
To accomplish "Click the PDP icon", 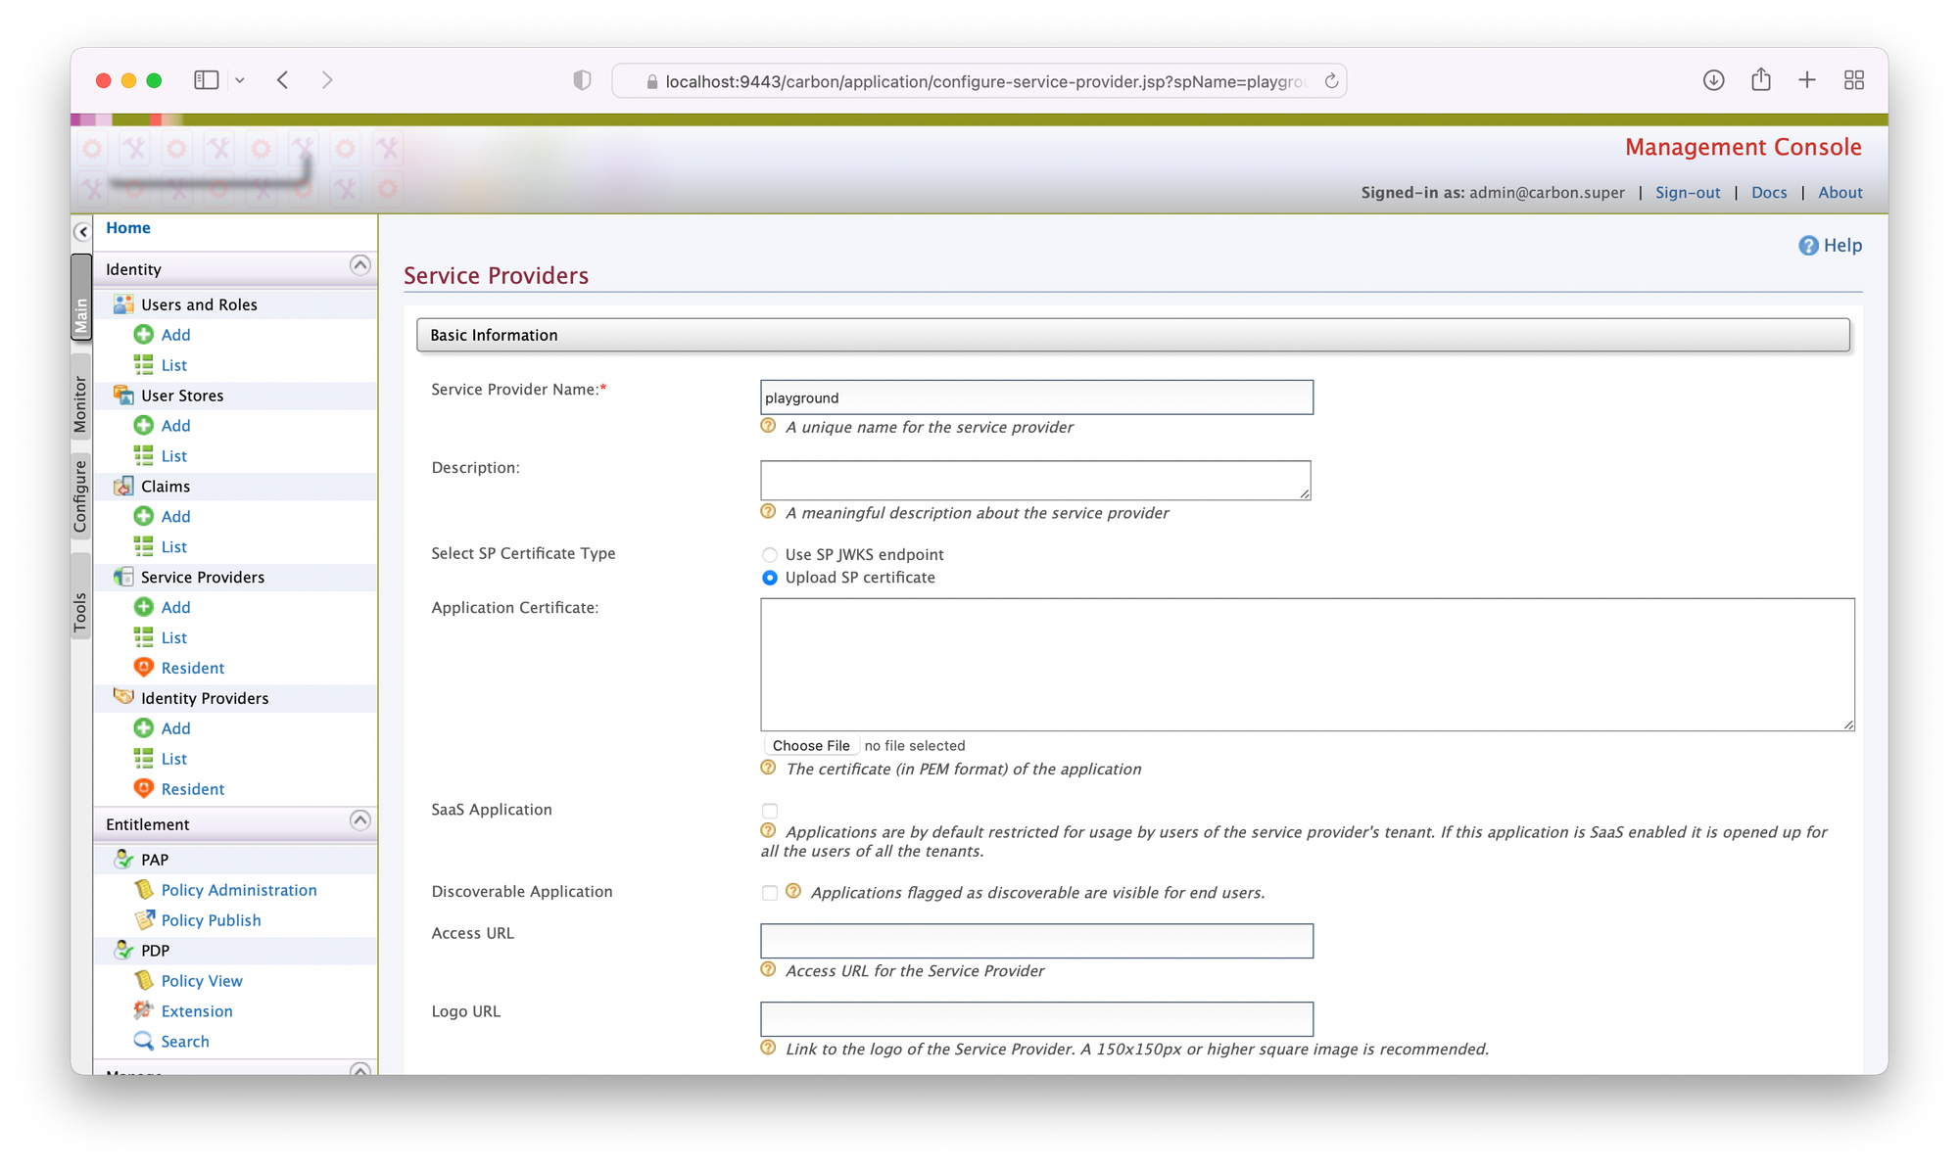I will pos(125,950).
